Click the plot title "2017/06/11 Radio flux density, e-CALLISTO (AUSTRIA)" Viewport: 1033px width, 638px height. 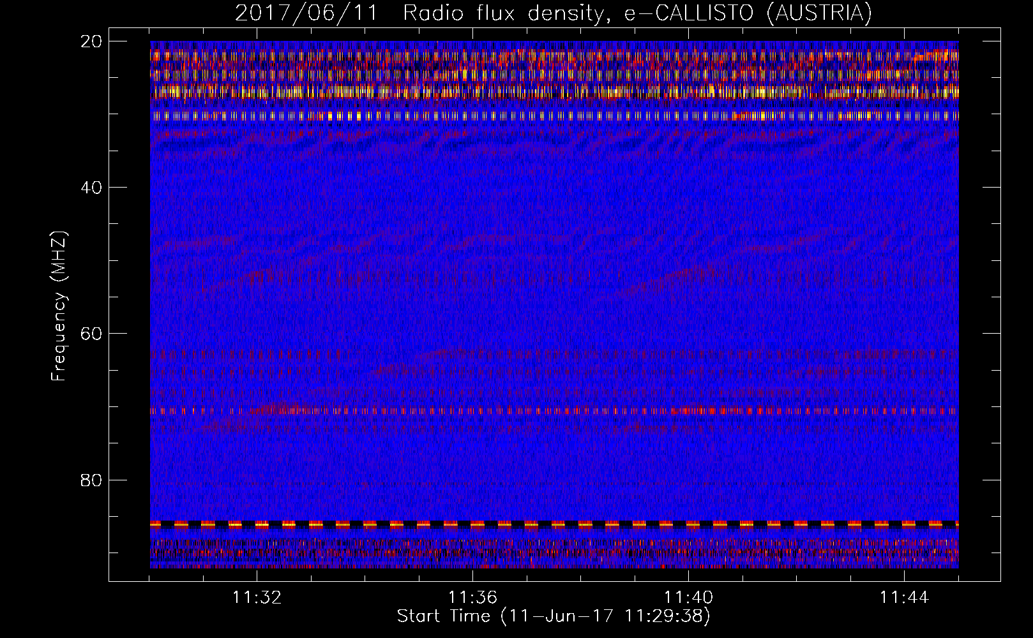[554, 13]
